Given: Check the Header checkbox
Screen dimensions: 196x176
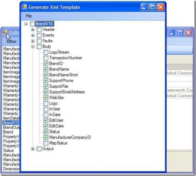Looking at the screenshot, I should [39, 30].
